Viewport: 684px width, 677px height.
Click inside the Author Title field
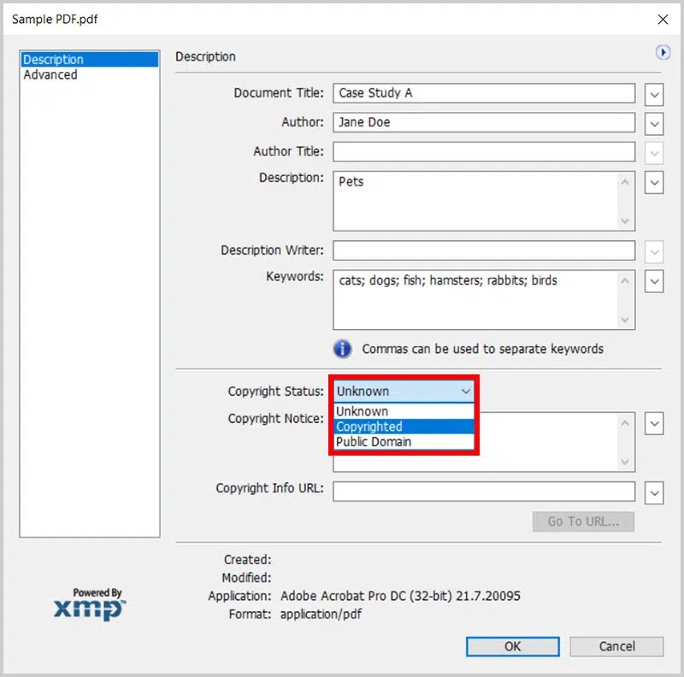(483, 151)
